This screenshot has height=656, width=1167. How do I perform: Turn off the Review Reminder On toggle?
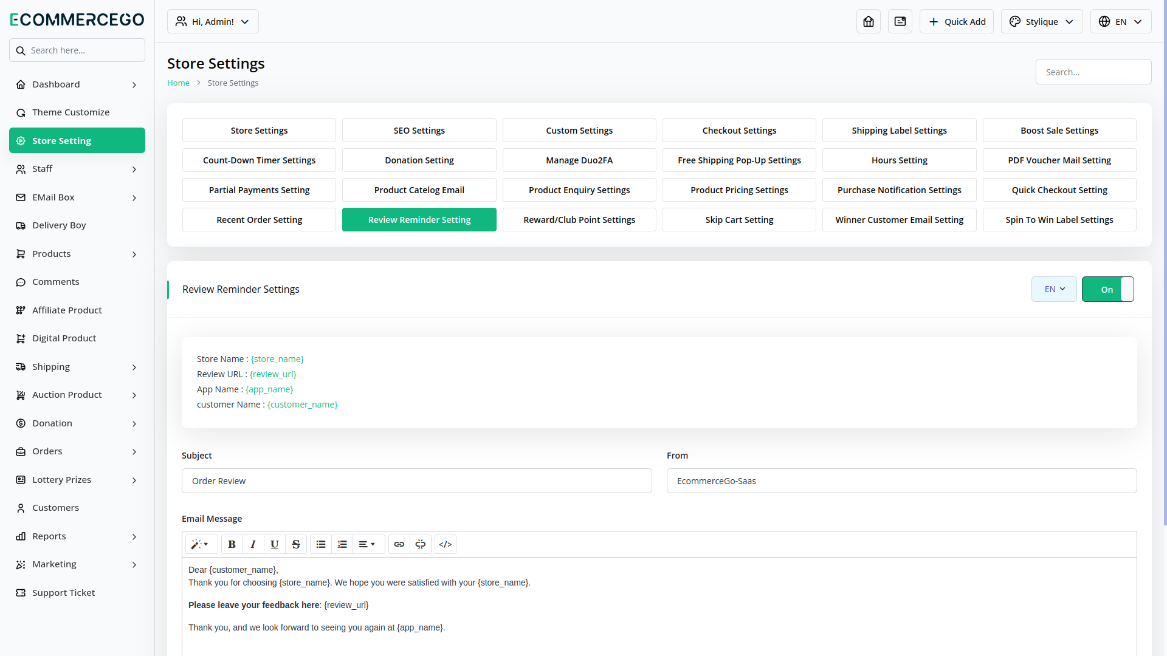1107,289
